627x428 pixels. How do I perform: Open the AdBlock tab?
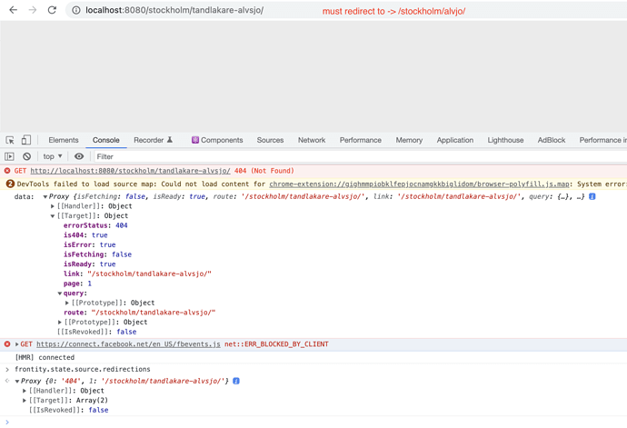[552, 140]
